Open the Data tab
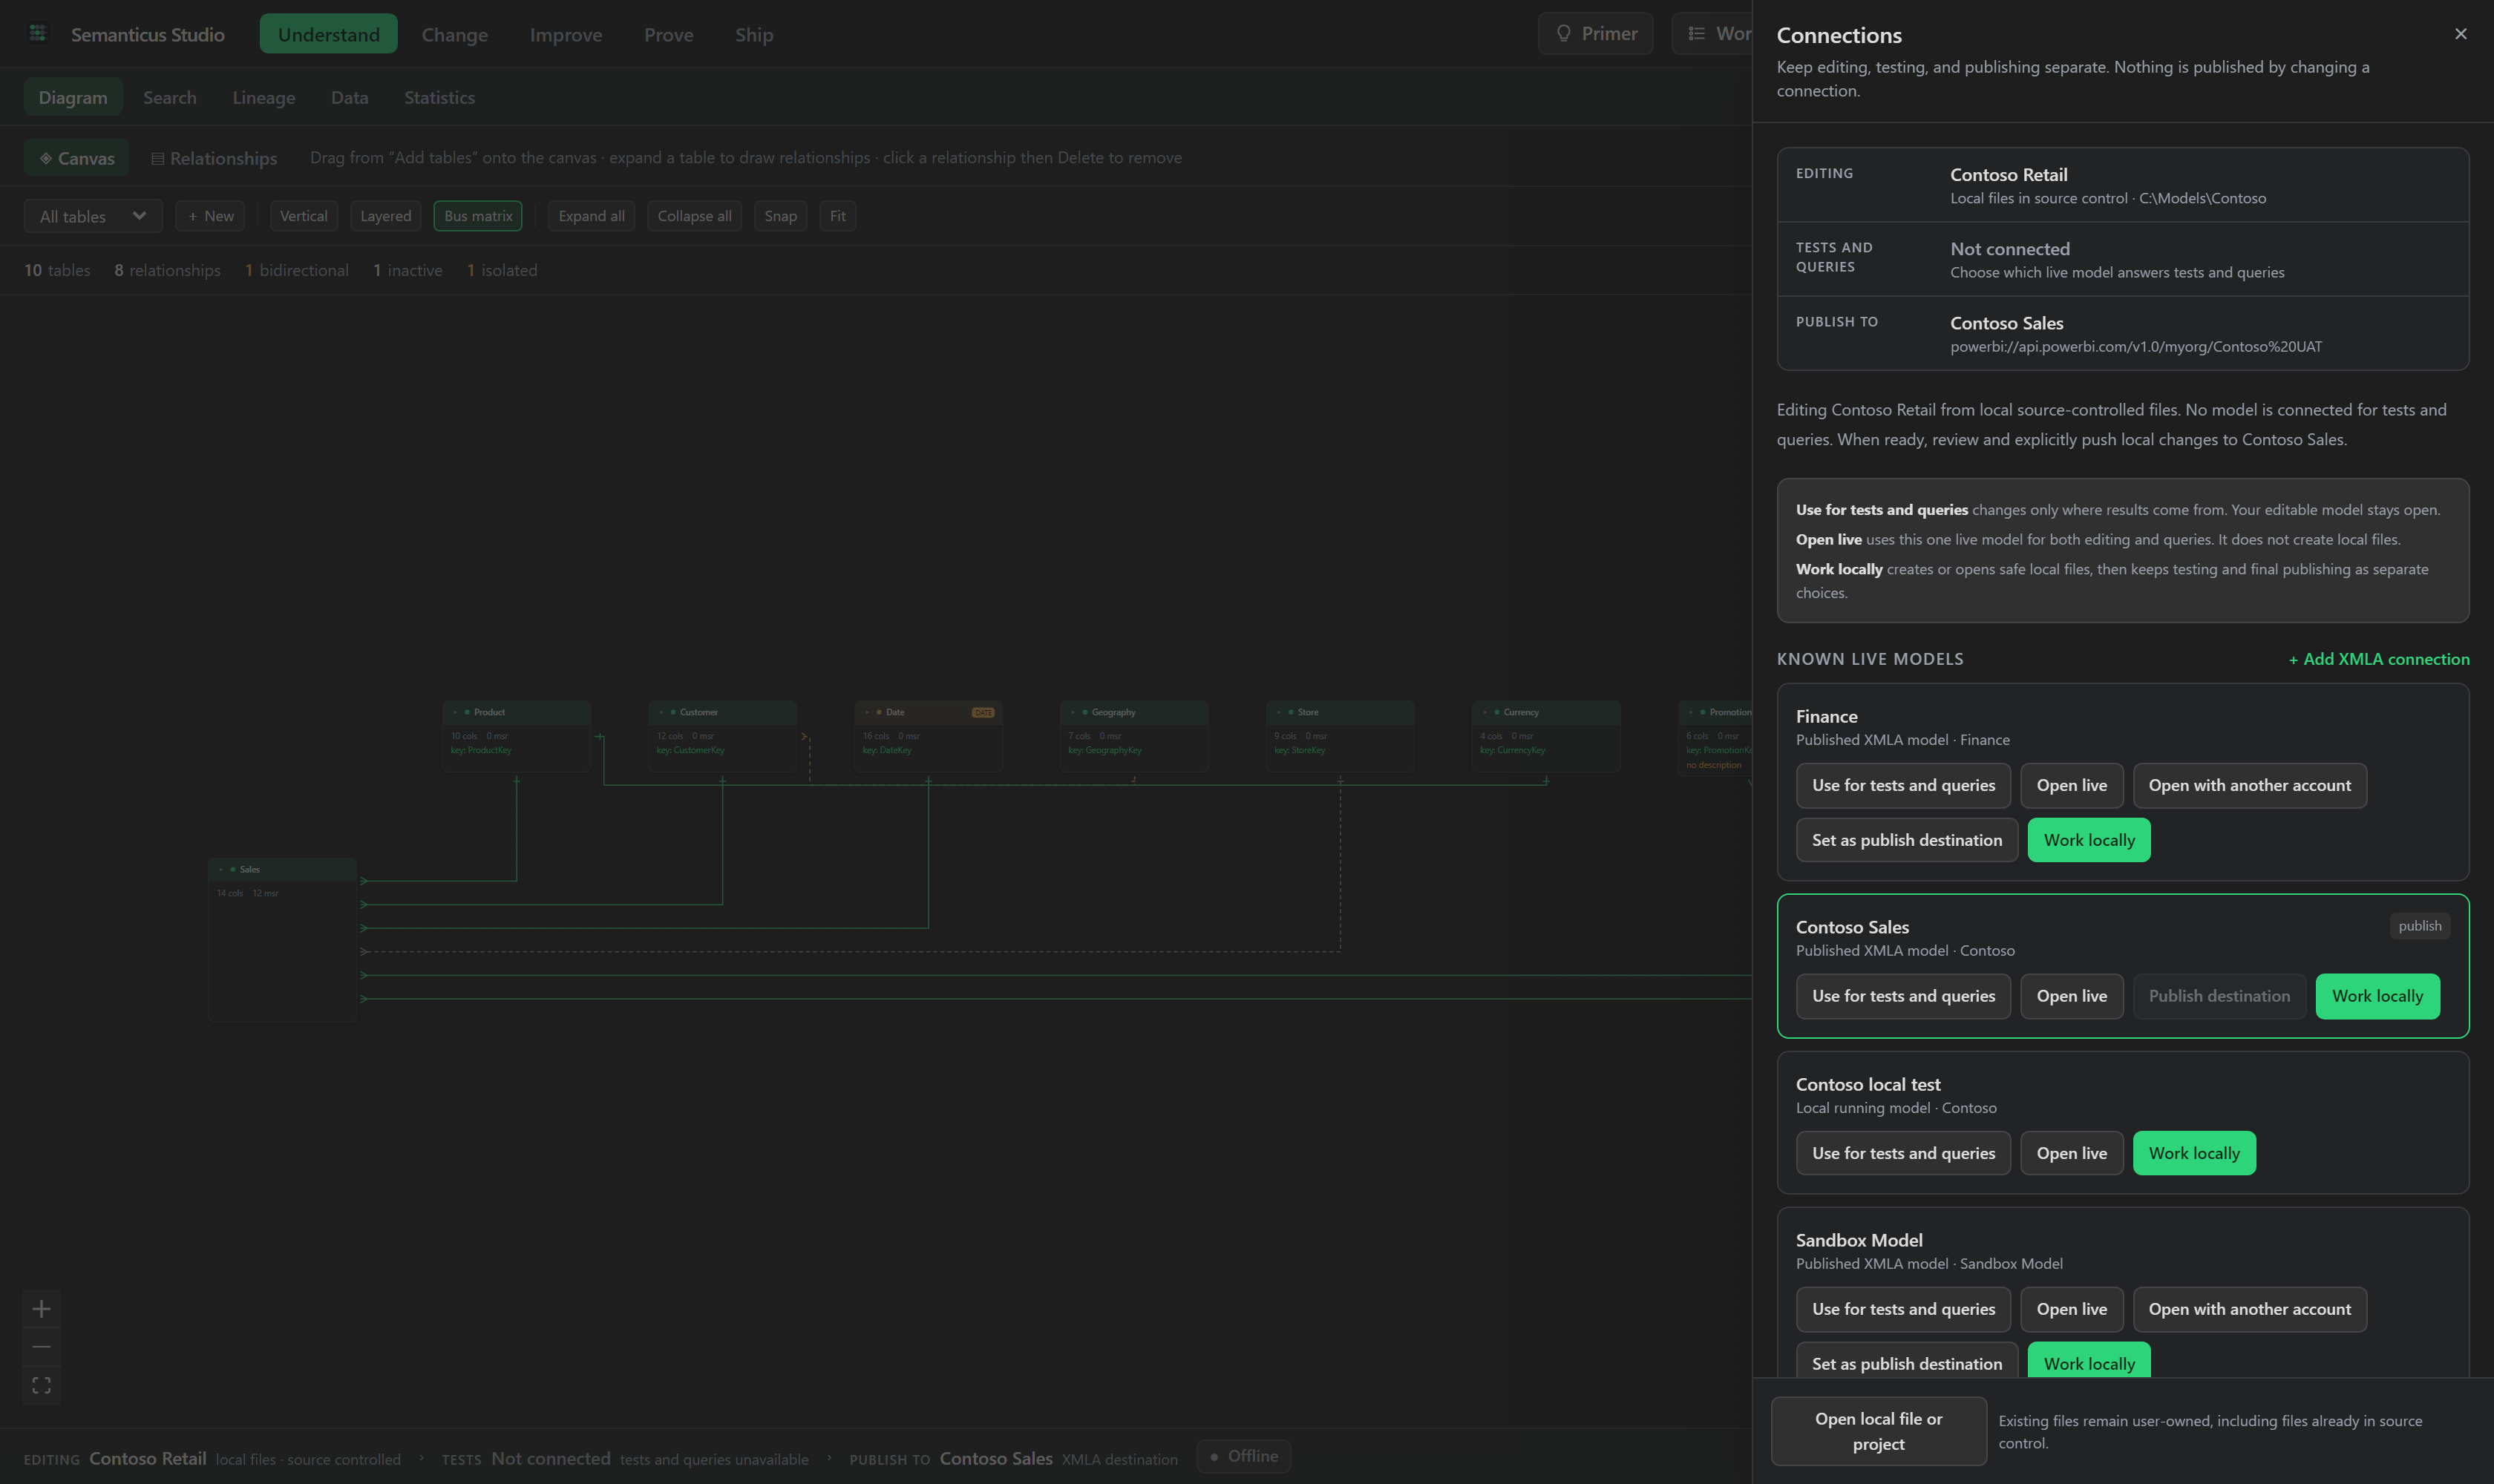The height and width of the screenshot is (1484, 2494). (x=349, y=97)
